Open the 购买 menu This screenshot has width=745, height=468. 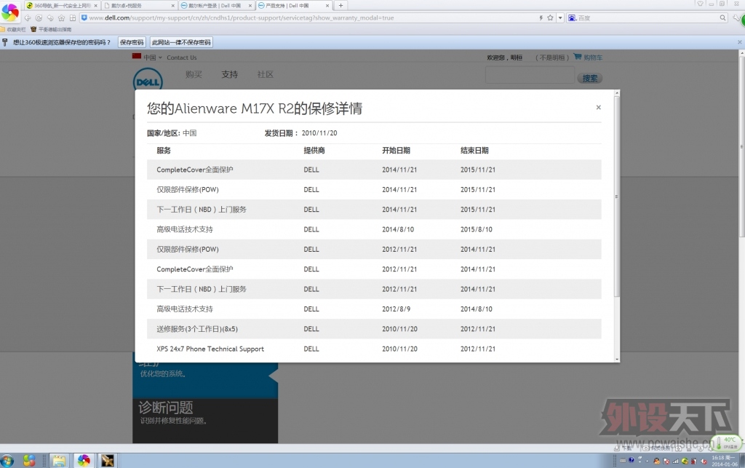pos(194,74)
